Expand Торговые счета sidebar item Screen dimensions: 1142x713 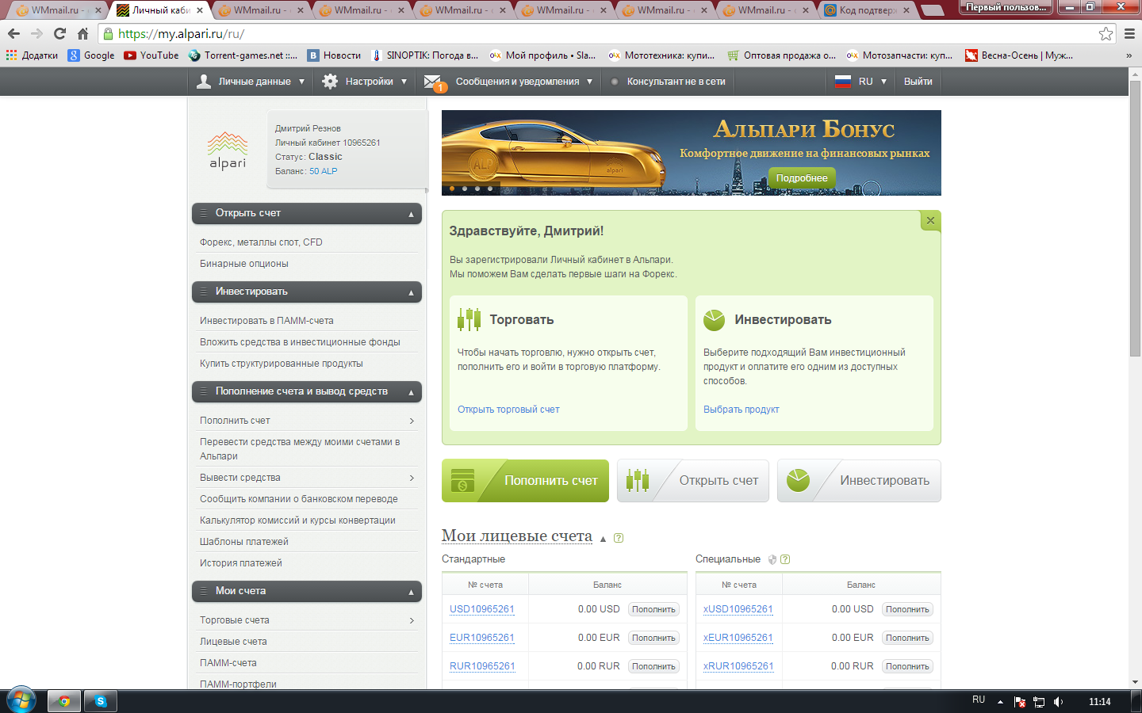click(412, 620)
